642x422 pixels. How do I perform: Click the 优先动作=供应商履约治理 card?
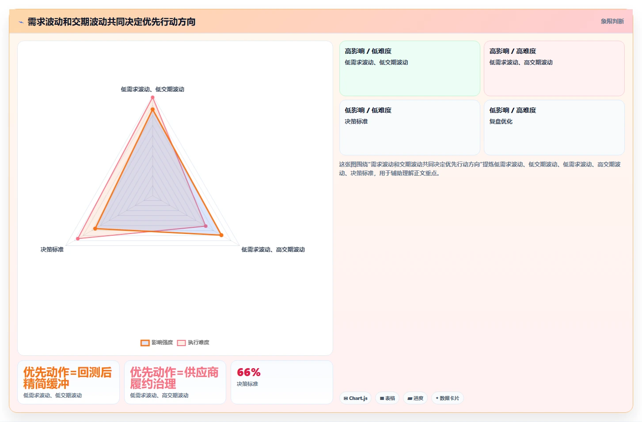tap(175, 382)
